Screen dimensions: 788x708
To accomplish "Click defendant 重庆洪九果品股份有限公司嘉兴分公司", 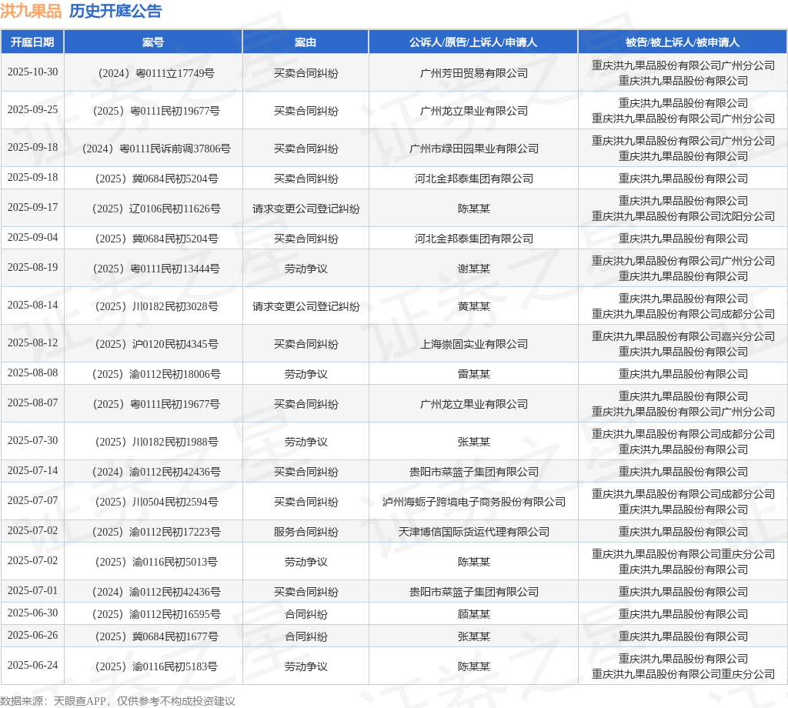I will pyautogui.click(x=683, y=336).
